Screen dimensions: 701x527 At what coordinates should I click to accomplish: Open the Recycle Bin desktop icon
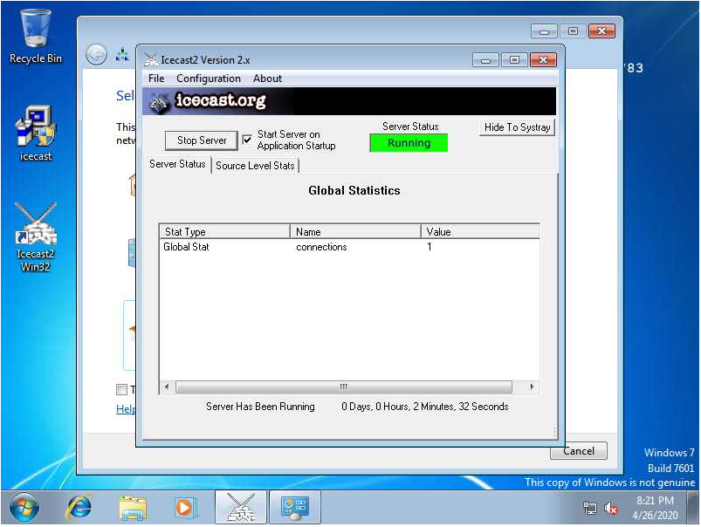[36, 35]
